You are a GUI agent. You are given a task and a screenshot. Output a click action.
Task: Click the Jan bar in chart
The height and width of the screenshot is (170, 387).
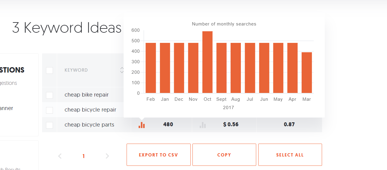pyautogui.click(x=165, y=68)
